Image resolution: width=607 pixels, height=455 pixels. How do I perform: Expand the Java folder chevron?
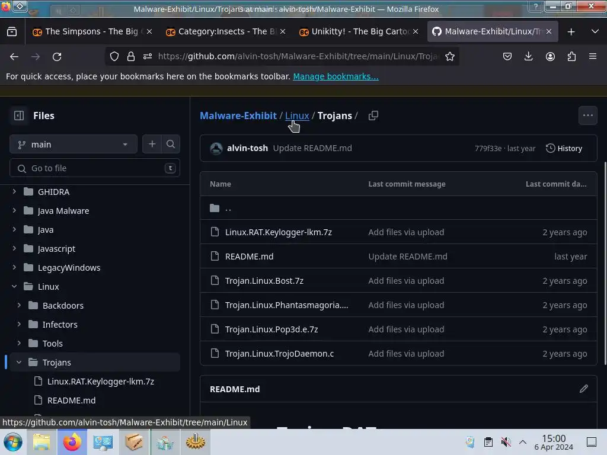(x=14, y=229)
